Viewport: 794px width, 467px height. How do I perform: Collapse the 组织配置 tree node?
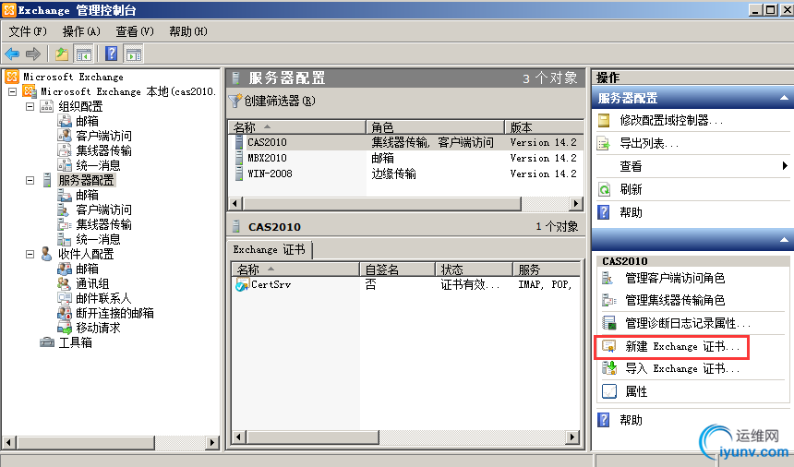point(30,107)
